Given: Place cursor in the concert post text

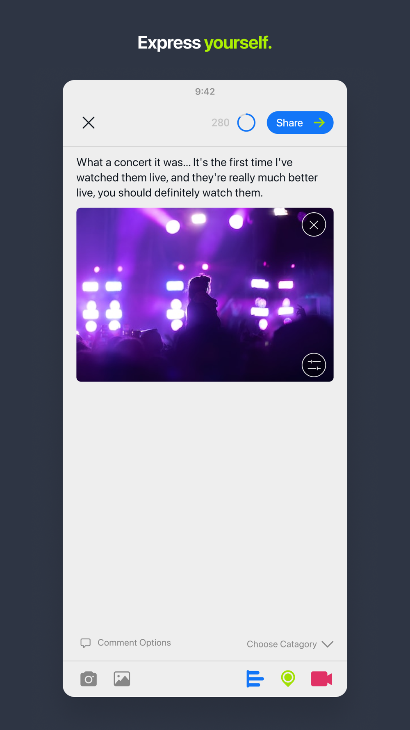Looking at the screenshot, I should point(197,177).
